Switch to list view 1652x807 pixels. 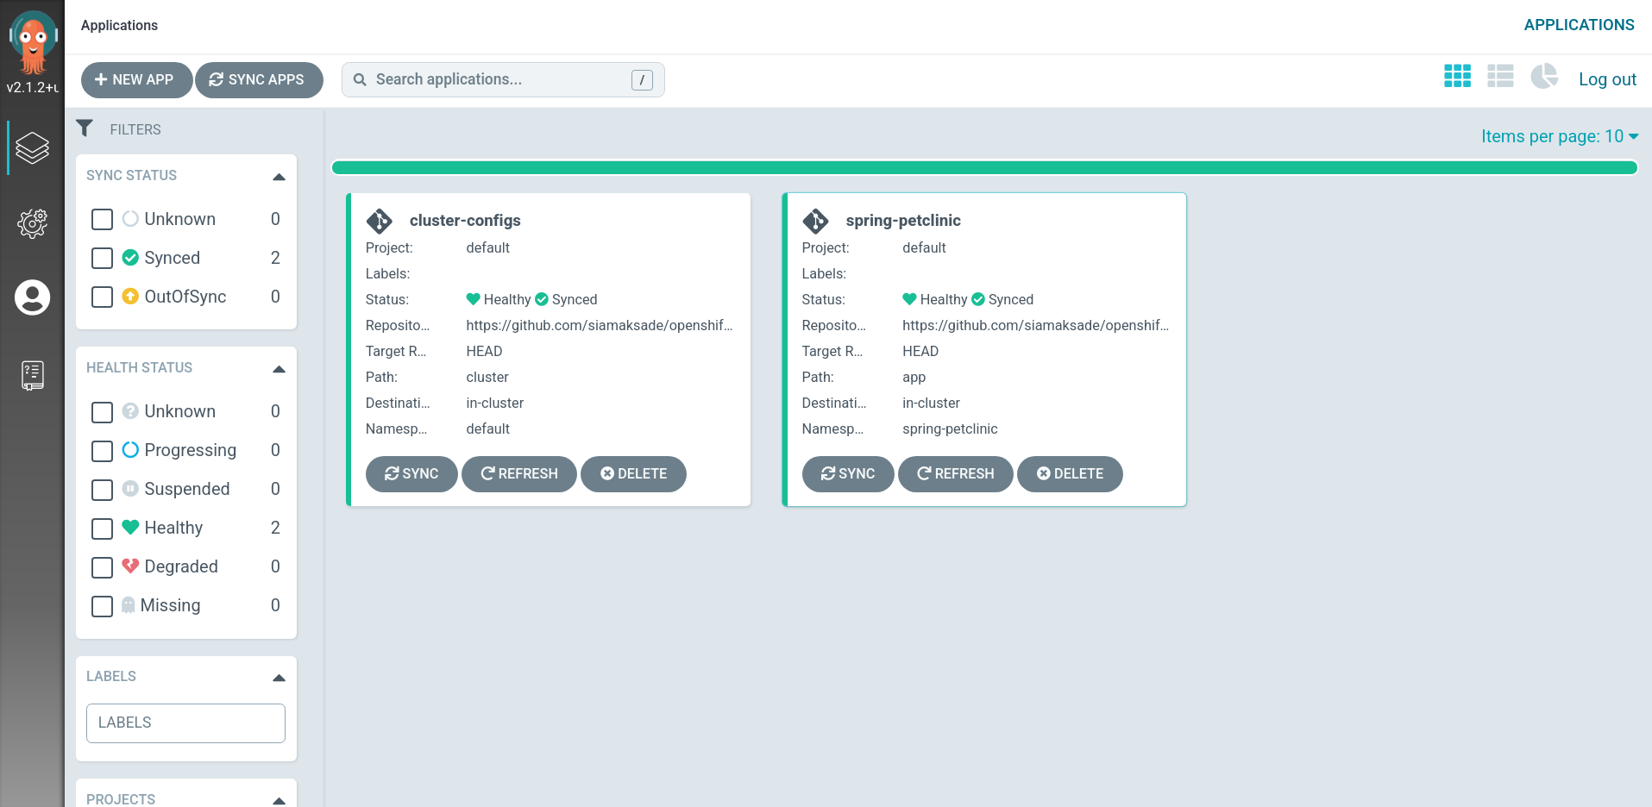(1500, 77)
